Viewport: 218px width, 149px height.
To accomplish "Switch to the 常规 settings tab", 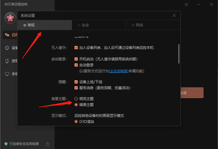I will [45, 25].
